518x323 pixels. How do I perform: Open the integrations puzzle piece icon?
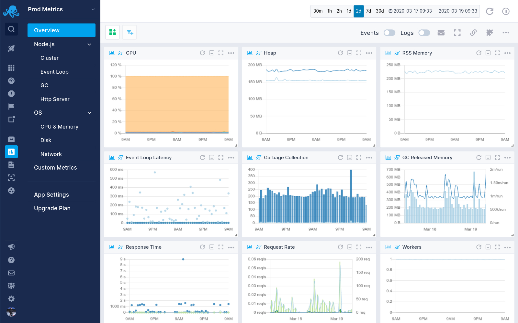coord(490,33)
